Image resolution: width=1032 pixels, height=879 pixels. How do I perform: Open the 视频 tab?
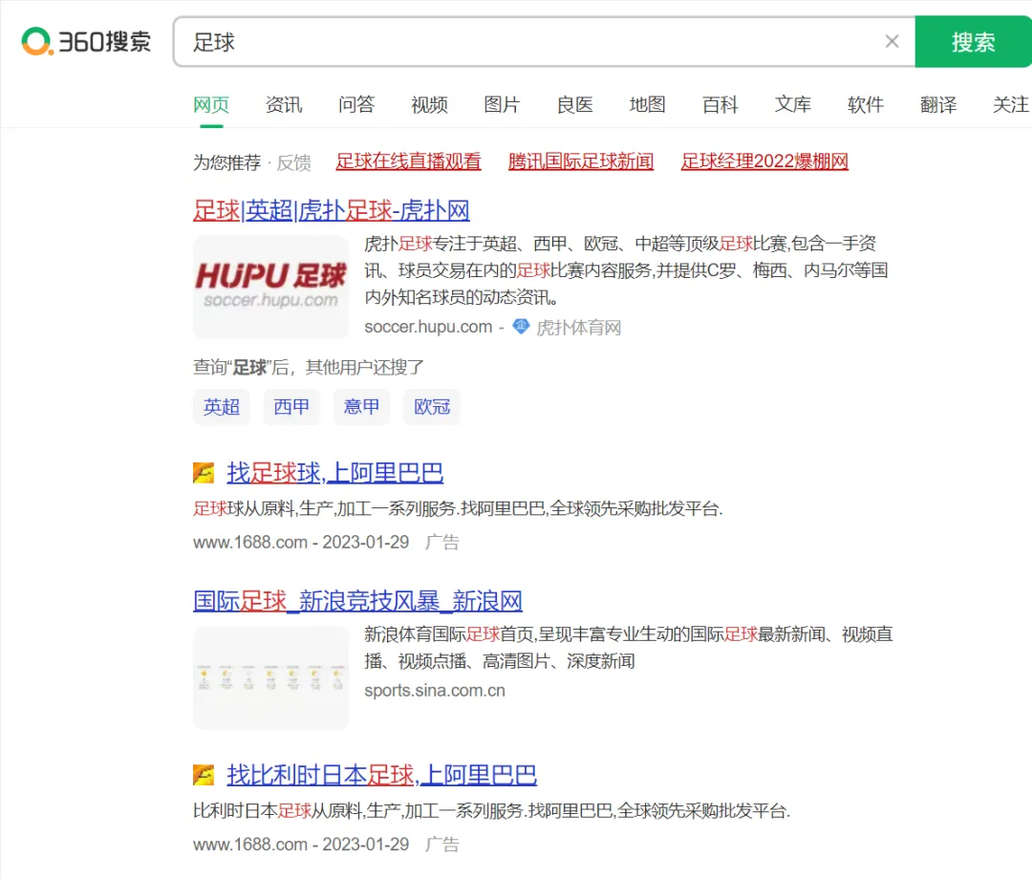pos(429,104)
